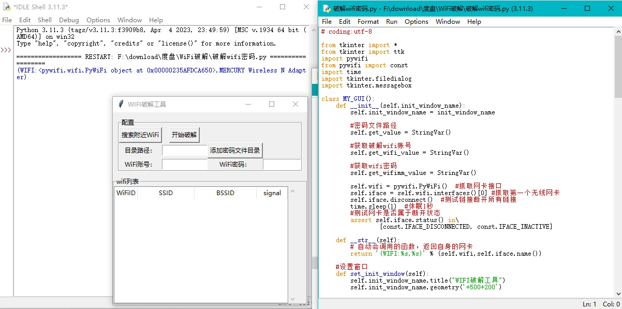
Task: Close the WIFI破解工具 window
Action: (x=295, y=104)
